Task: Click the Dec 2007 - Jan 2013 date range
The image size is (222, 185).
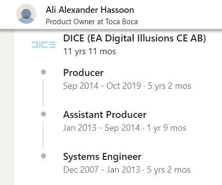Action: tap(102, 170)
